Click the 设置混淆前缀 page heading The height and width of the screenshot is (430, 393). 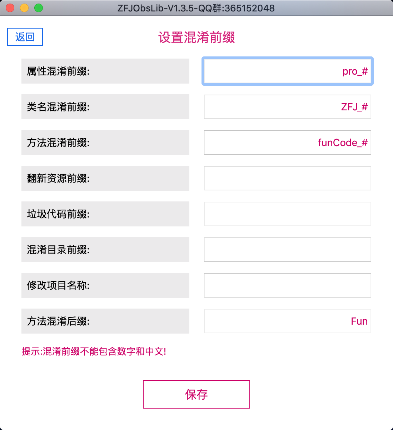(x=196, y=37)
